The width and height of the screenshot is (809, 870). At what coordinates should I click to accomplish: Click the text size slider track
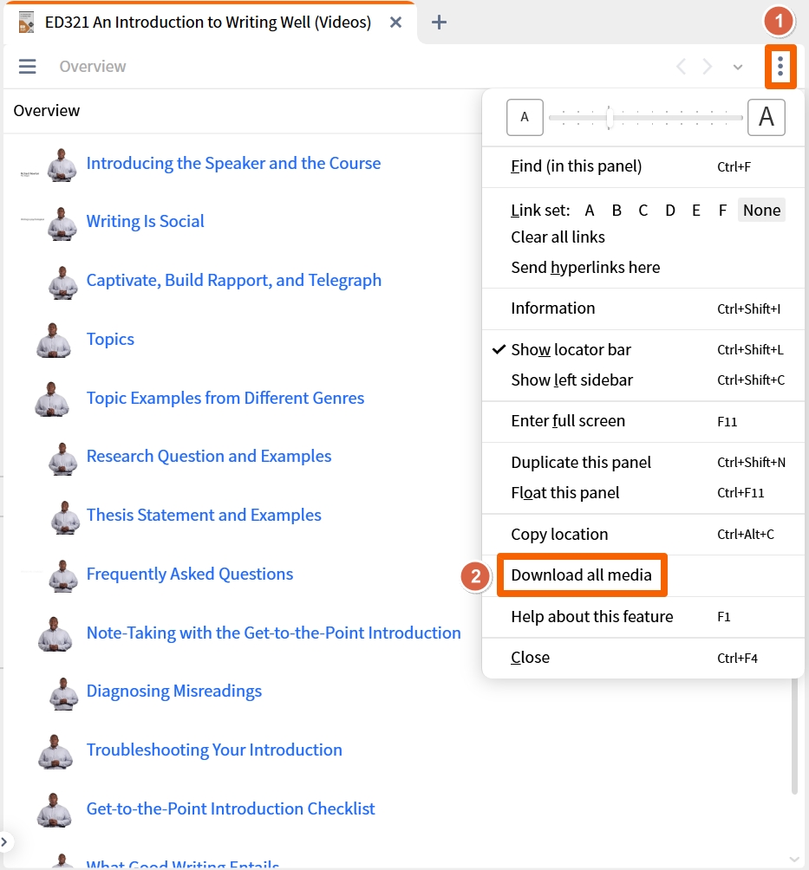pyautogui.click(x=646, y=118)
